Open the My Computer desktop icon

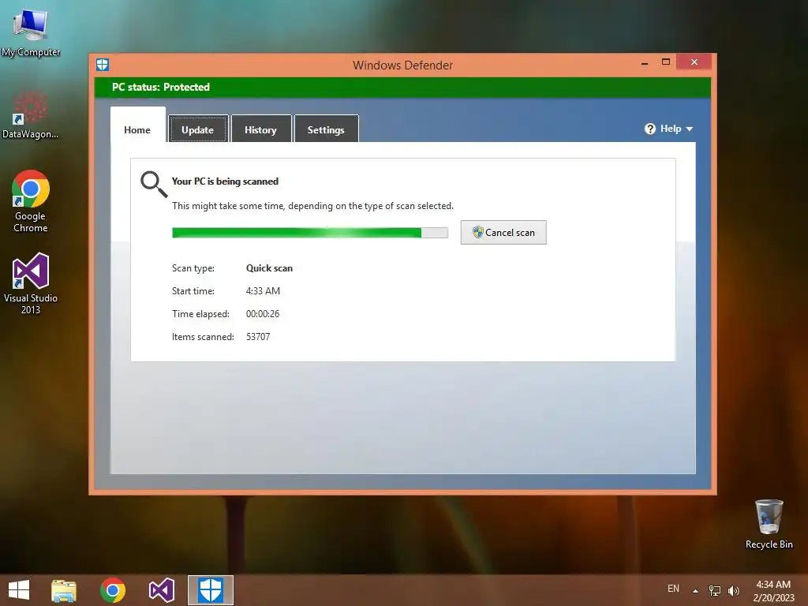point(31,32)
